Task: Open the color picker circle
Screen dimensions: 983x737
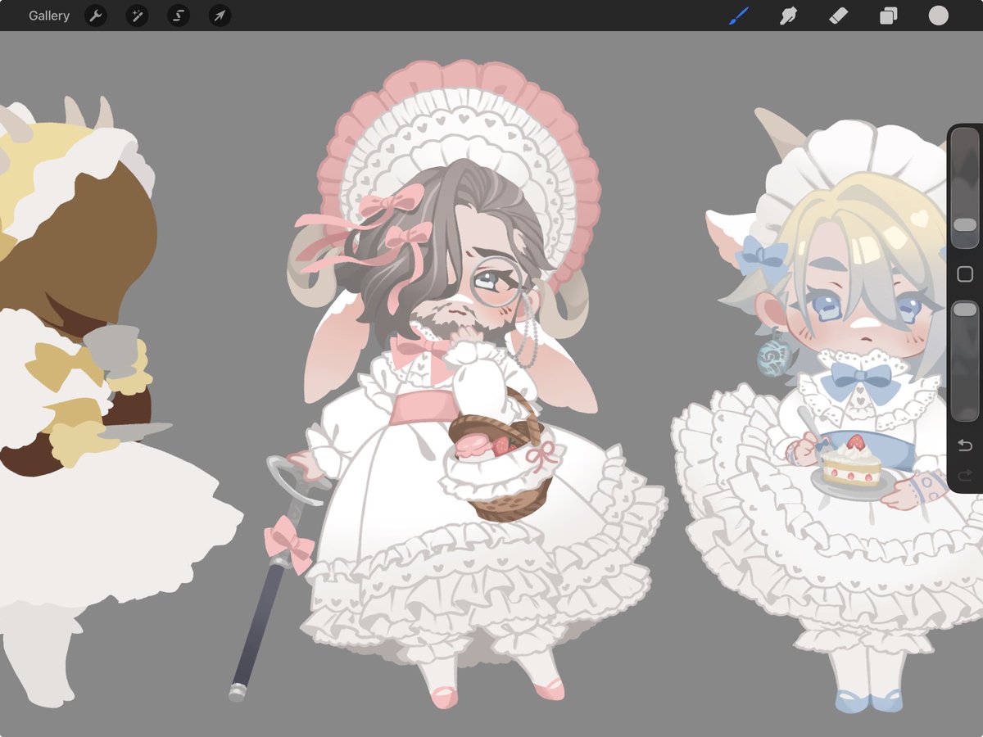Action: [x=938, y=16]
